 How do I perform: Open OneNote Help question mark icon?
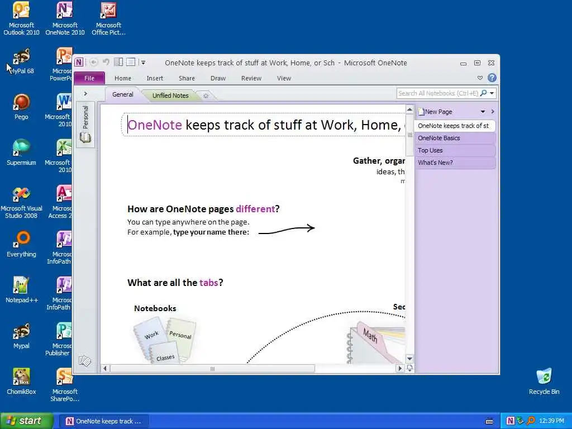(492, 78)
